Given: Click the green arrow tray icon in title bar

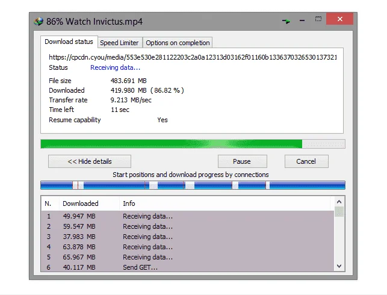Looking at the screenshot, I should coord(286,21).
